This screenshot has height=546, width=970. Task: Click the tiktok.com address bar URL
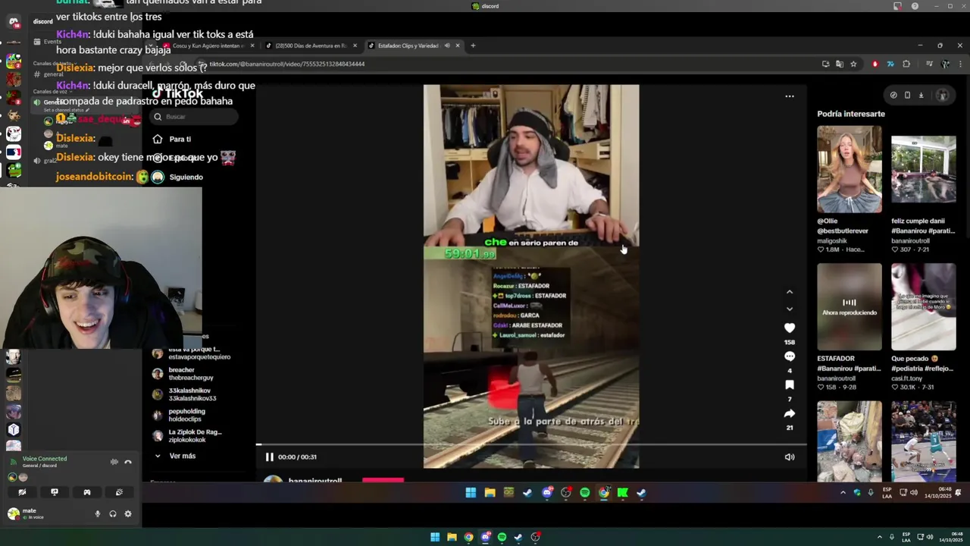[288, 64]
